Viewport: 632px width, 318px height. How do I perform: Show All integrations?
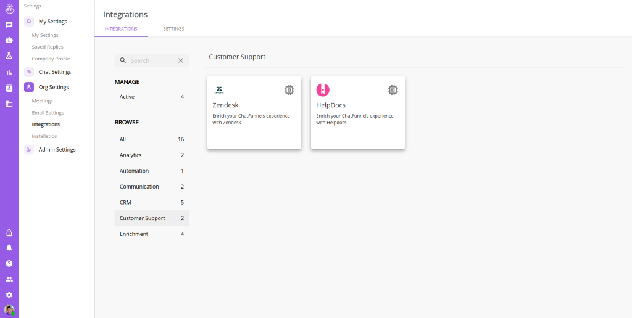coord(152,139)
